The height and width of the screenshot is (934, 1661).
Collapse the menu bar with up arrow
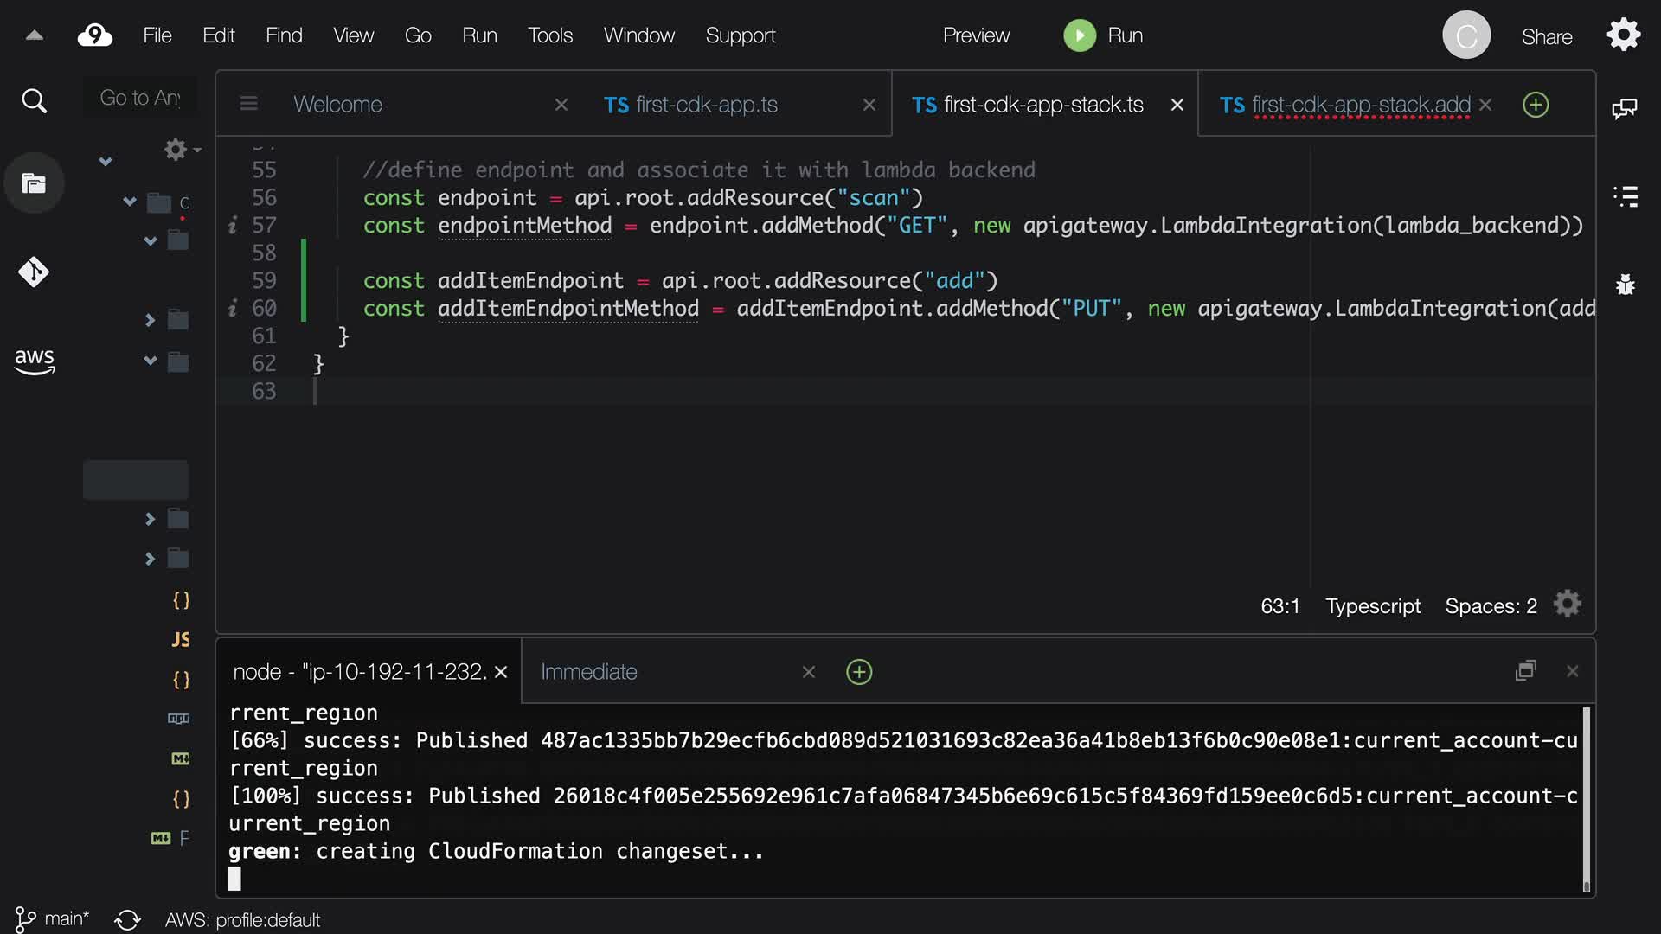(x=34, y=35)
